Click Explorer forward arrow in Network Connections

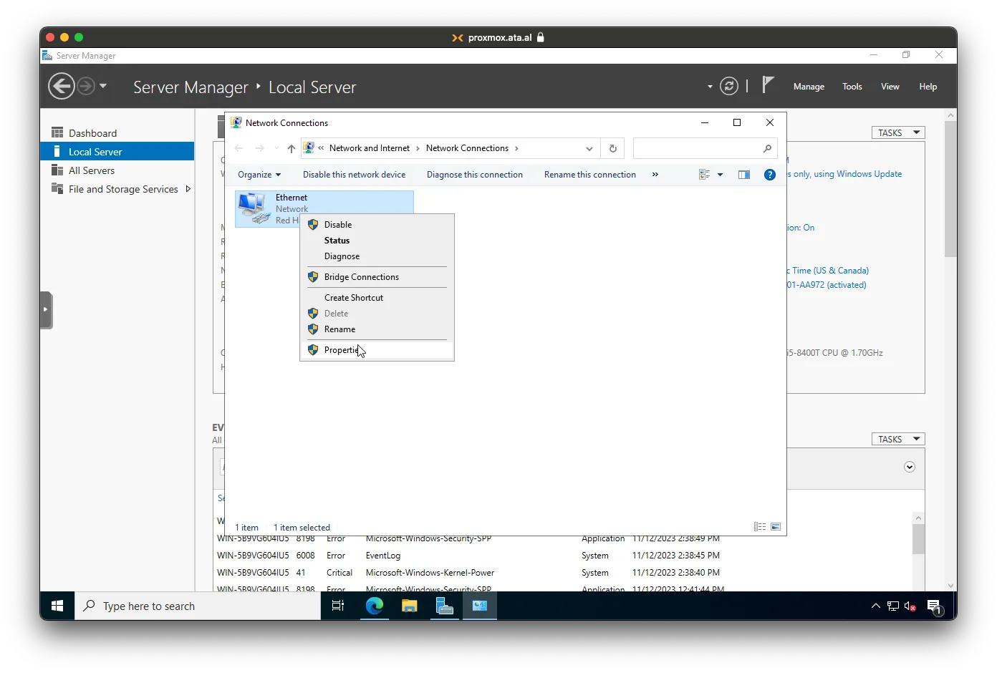pyautogui.click(x=260, y=148)
